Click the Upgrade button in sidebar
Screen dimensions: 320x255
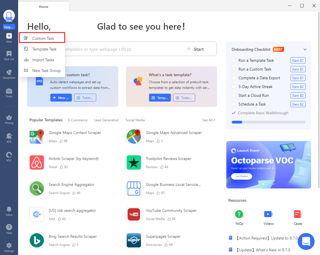click(9, 27)
